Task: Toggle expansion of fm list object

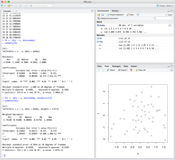Action: coord(98,38)
